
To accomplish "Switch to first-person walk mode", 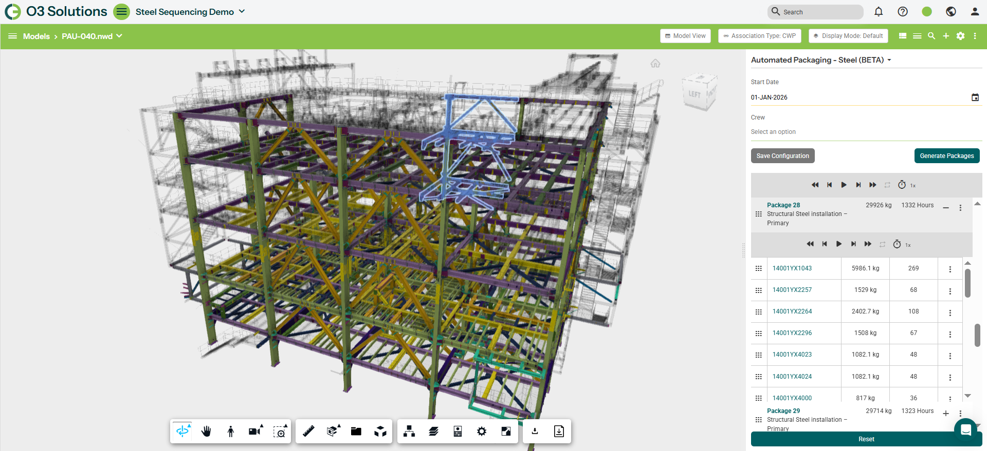I will click(231, 432).
